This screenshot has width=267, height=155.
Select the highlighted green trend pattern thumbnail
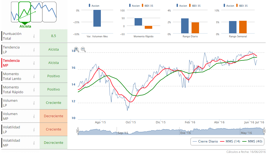[x=25, y=12]
